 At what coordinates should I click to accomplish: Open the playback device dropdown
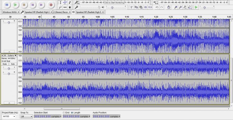90,12
